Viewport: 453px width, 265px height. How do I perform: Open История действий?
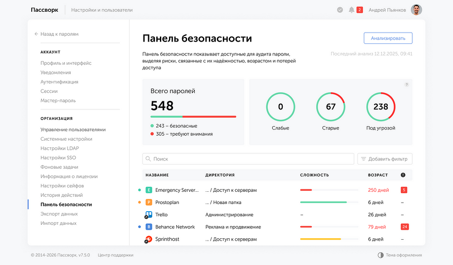click(62, 195)
